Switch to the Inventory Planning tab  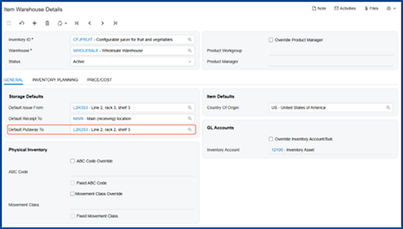55,80
